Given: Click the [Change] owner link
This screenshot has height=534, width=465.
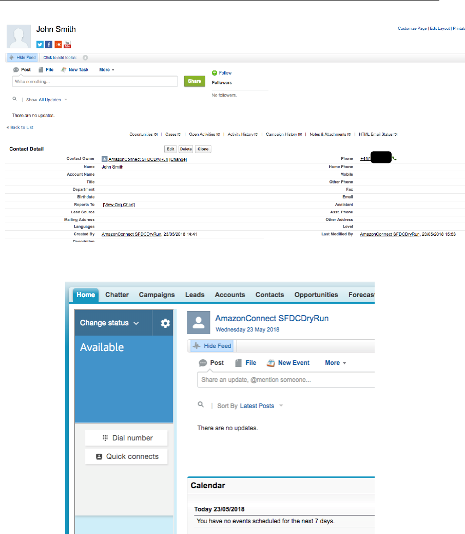Looking at the screenshot, I should pyautogui.click(x=178, y=159).
